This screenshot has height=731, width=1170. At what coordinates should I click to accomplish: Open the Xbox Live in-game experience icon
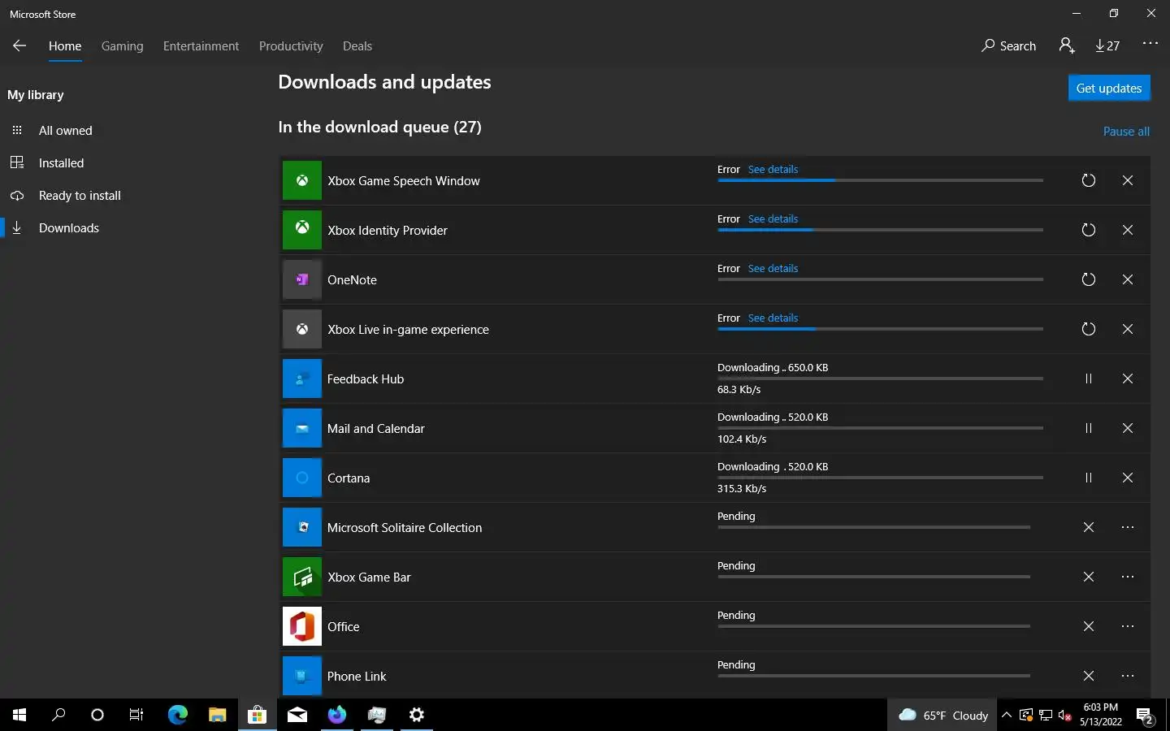[302, 329]
